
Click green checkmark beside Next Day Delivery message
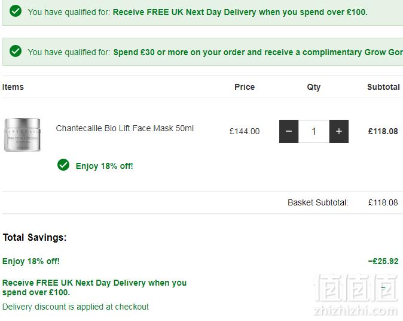click(16, 11)
